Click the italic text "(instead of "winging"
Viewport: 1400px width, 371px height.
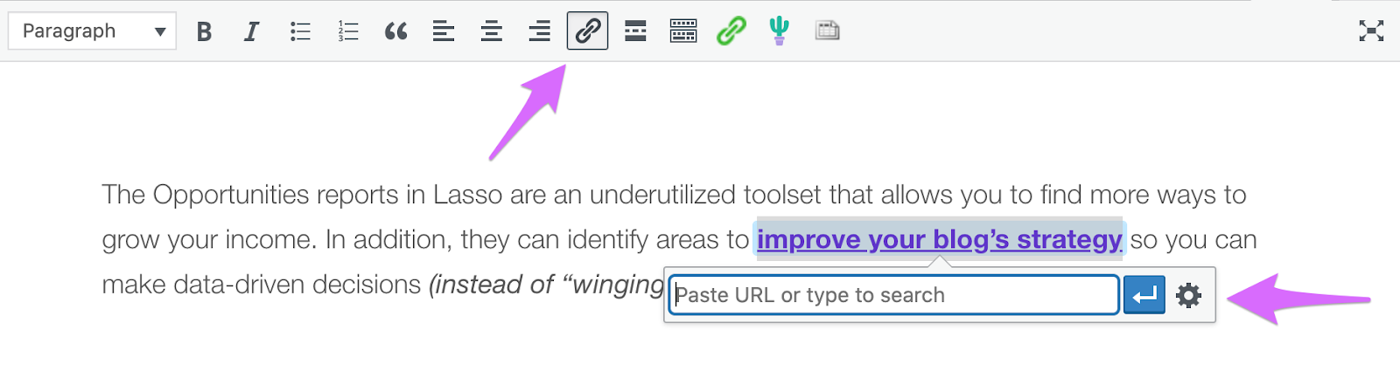(546, 285)
